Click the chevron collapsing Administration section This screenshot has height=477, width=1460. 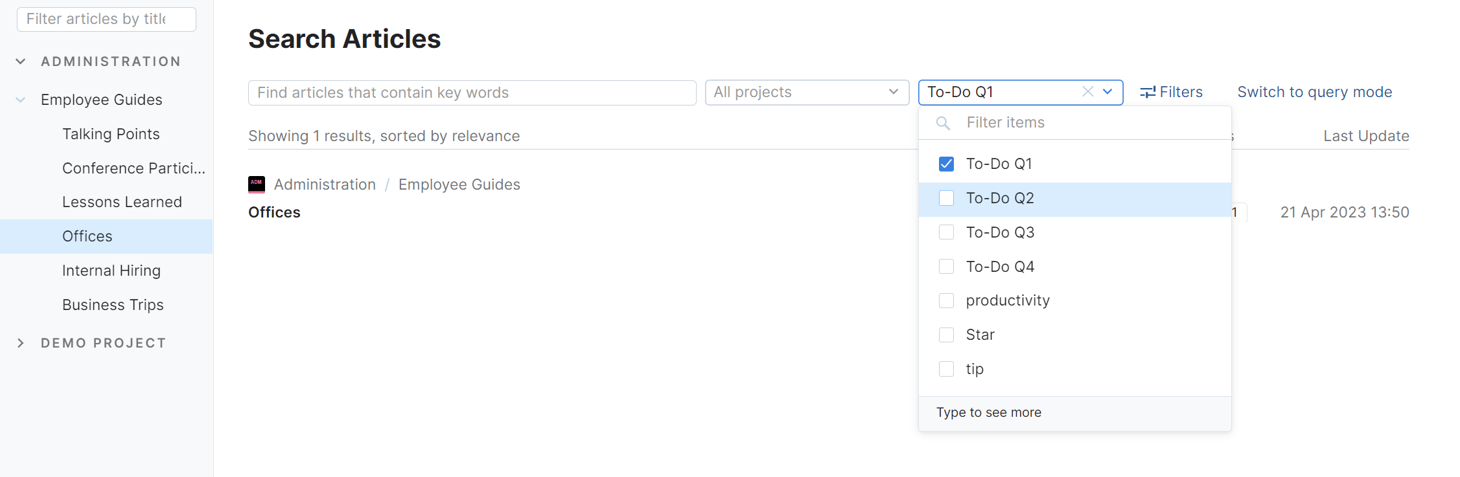(19, 61)
